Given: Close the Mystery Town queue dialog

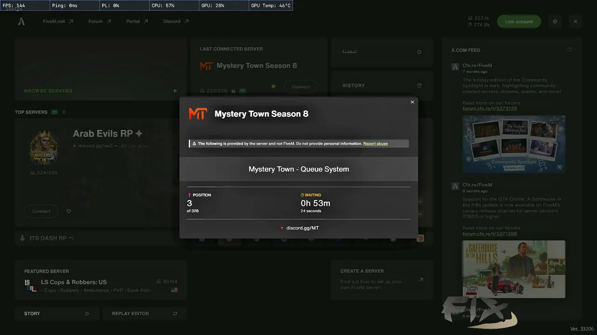Looking at the screenshot, I should [x=412, y=102].
